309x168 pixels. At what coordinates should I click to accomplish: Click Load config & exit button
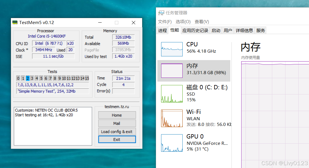(117, 132)
